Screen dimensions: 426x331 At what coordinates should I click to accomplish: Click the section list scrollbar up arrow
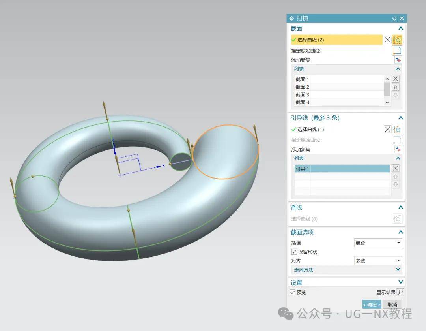click(387, 79)
